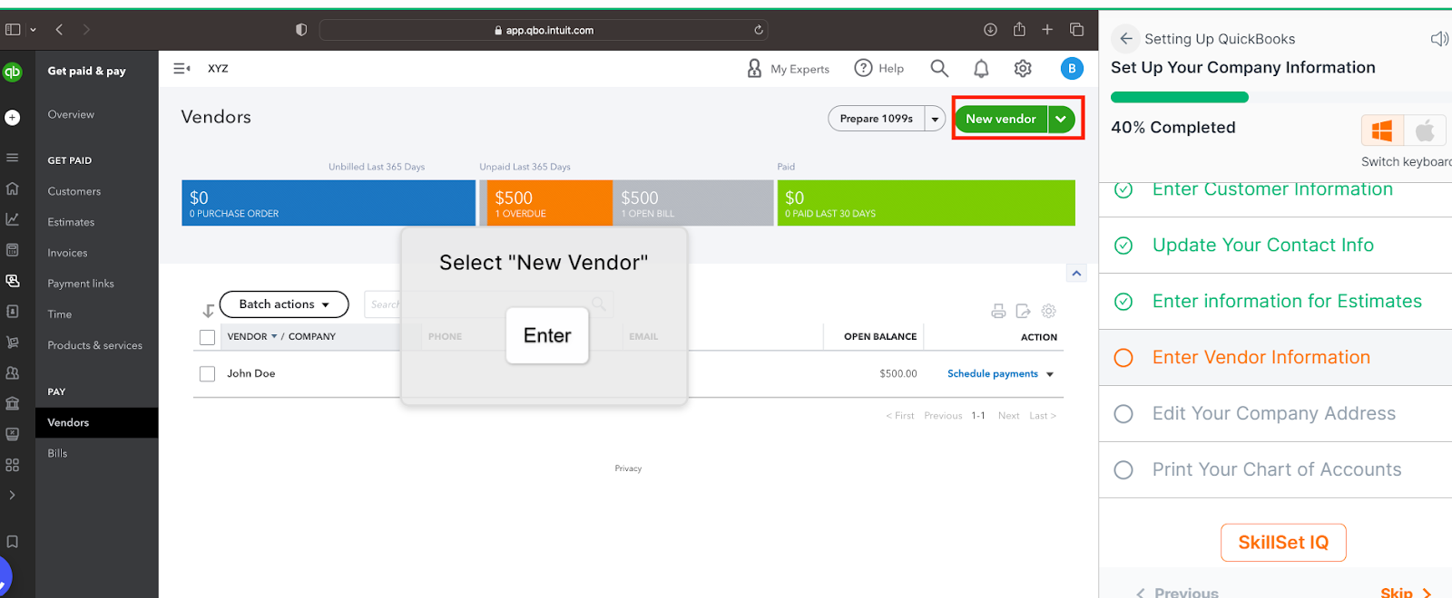Open Schedule payments dropdown arrow for John Doe
Screen dimensions: 1452x598
pyautogui.click(x=1050, y=374)
